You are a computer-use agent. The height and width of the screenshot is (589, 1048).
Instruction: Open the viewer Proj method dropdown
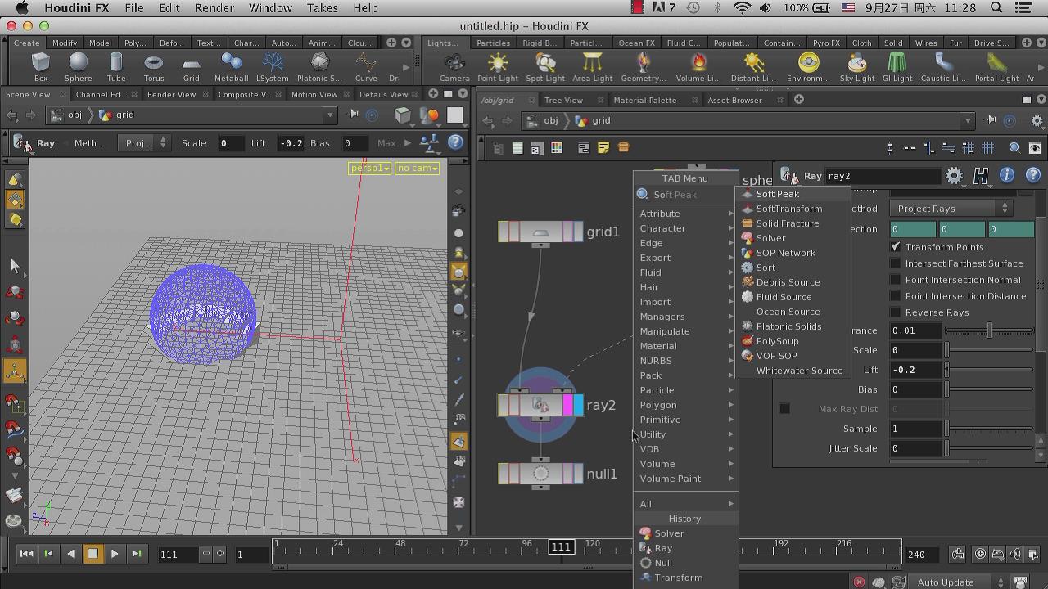146,142
